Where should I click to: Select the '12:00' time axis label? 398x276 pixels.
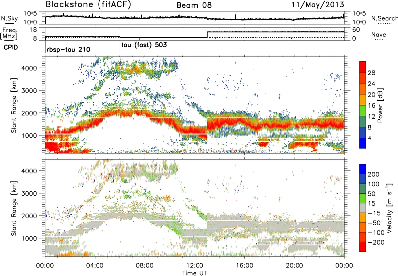tap(195, 266)
